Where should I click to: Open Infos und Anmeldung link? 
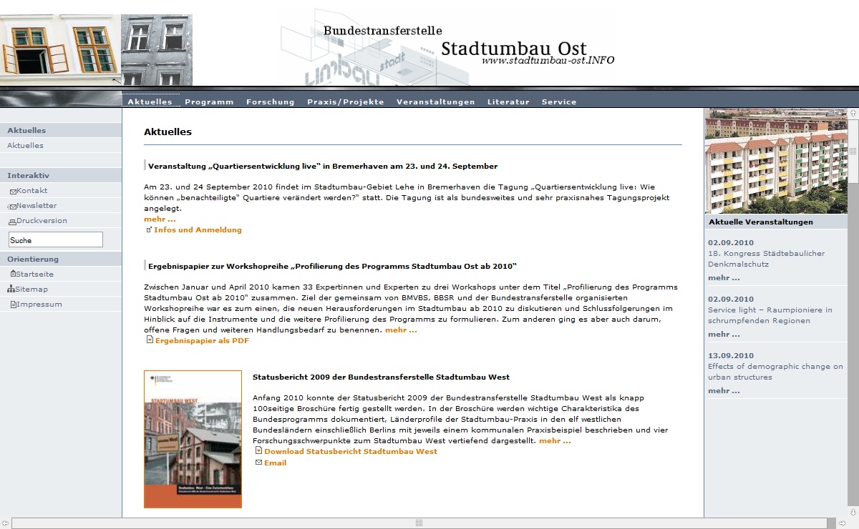tap(198, 230)
